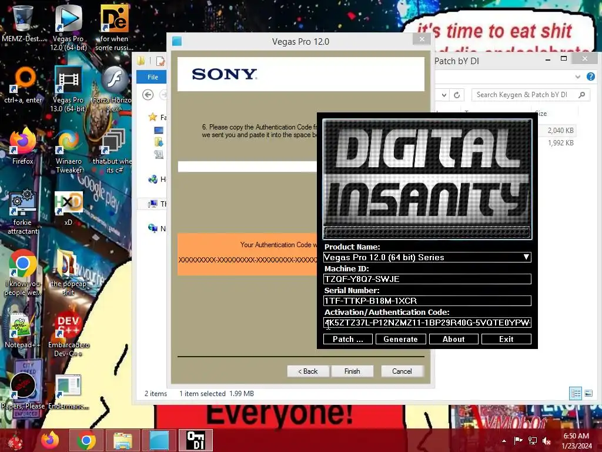Open the network icon in system tray

tap(532, 441)
